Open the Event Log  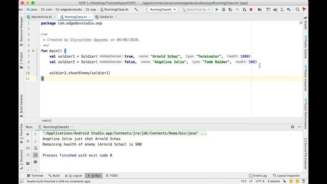258,176
